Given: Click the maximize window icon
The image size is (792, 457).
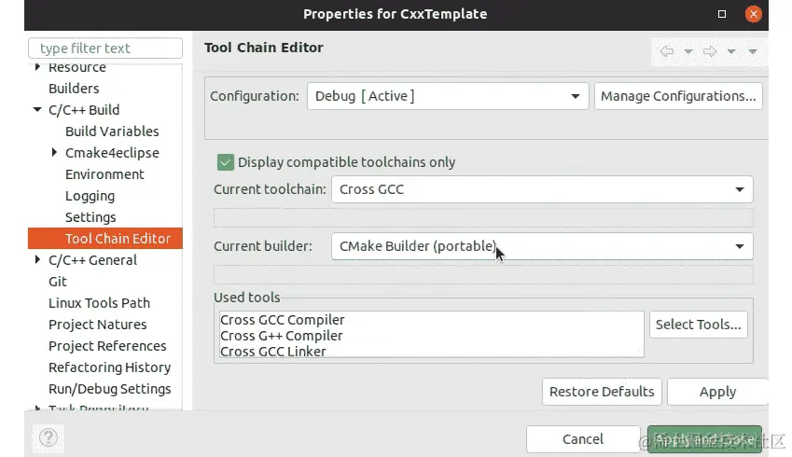Looking at the screenshot, I should 722,14.
